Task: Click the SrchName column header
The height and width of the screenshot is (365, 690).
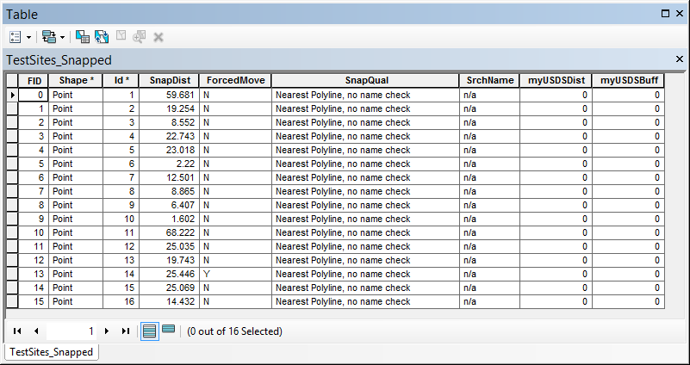Action: [490, 80]
